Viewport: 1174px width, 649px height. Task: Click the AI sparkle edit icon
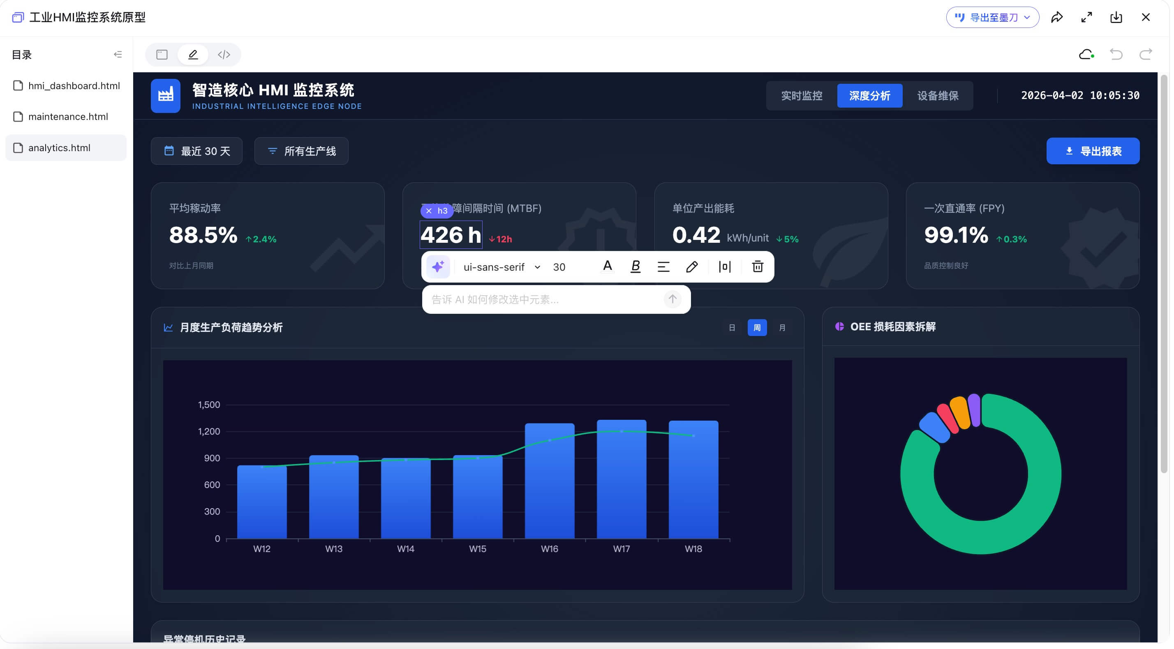438,267
